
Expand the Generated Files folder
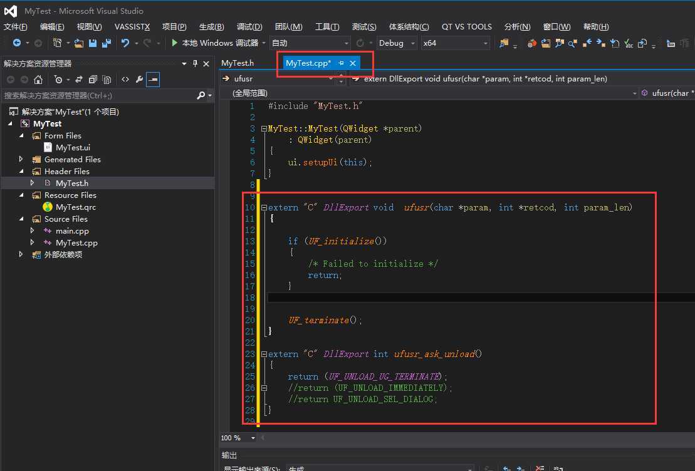point(21,159)
